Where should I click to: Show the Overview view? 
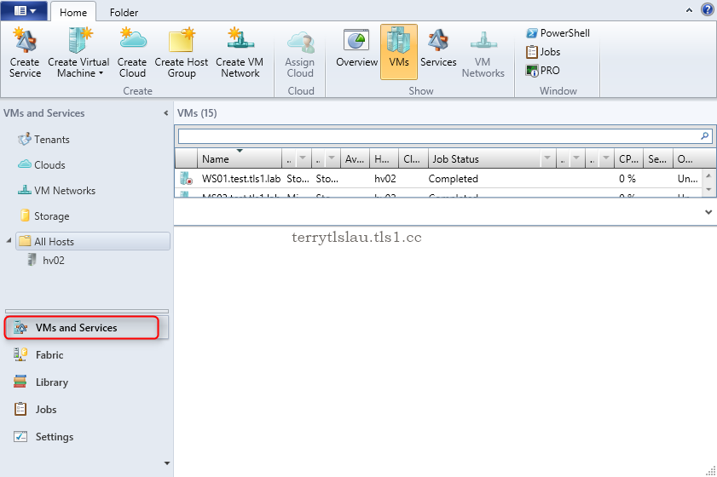[356, 49]
